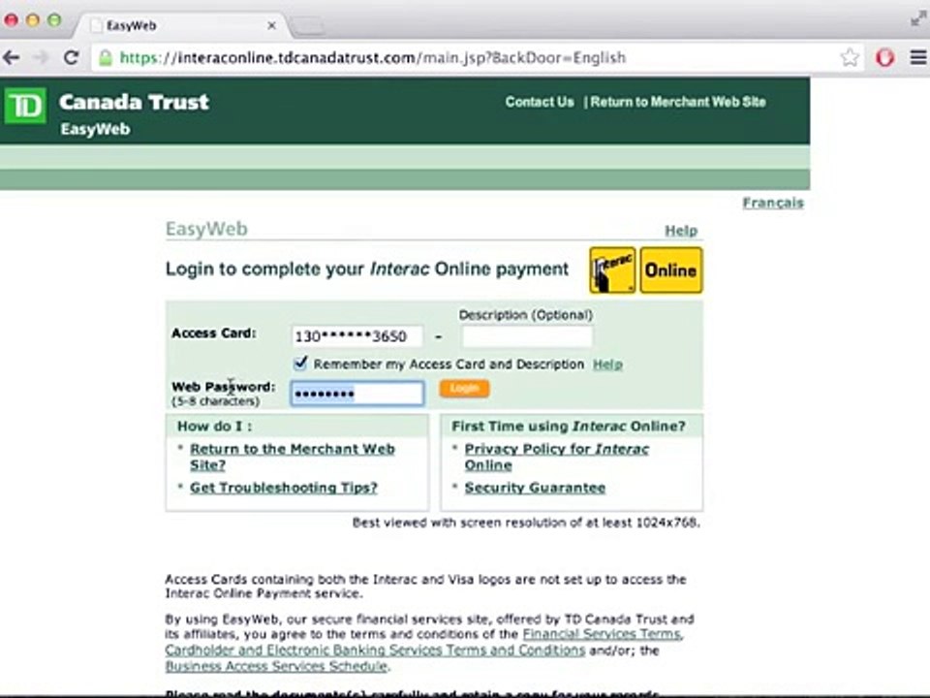Open the Chrome hamburger menu
The width and height of the screenshot is (930, 698).
tap(918, 57)
